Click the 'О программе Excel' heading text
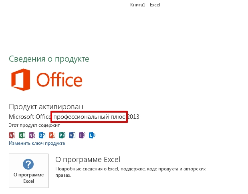This screenshot has width=248, height=194. 88,160
